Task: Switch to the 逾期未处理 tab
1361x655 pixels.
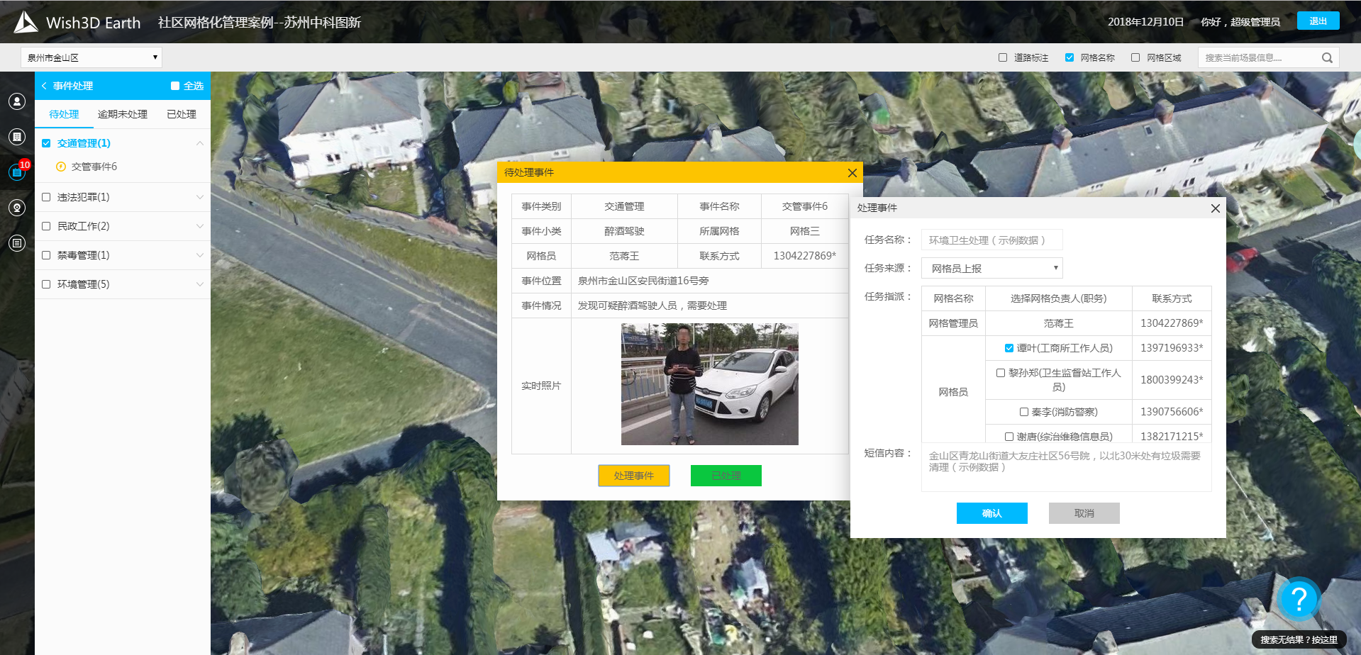Action: coord(123,114)
